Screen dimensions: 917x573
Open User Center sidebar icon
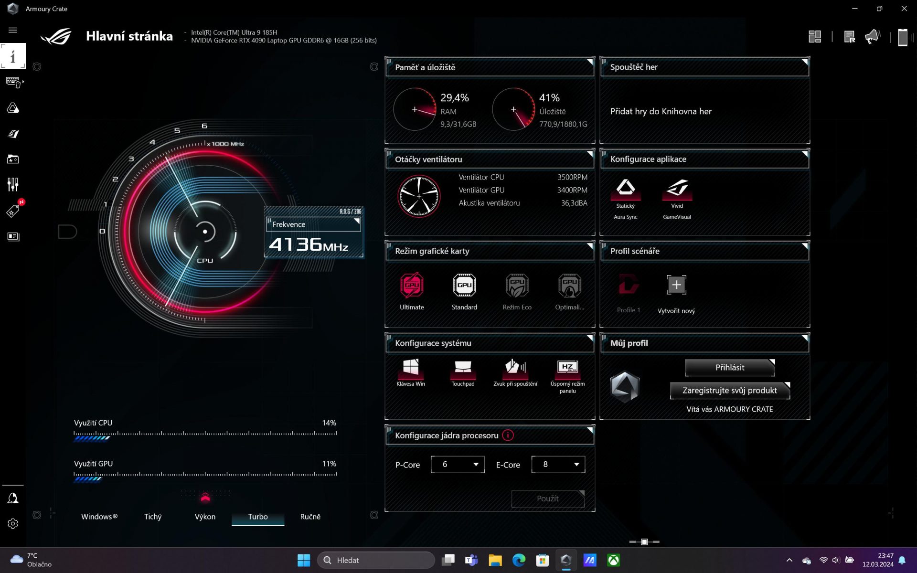coord(13,499)
